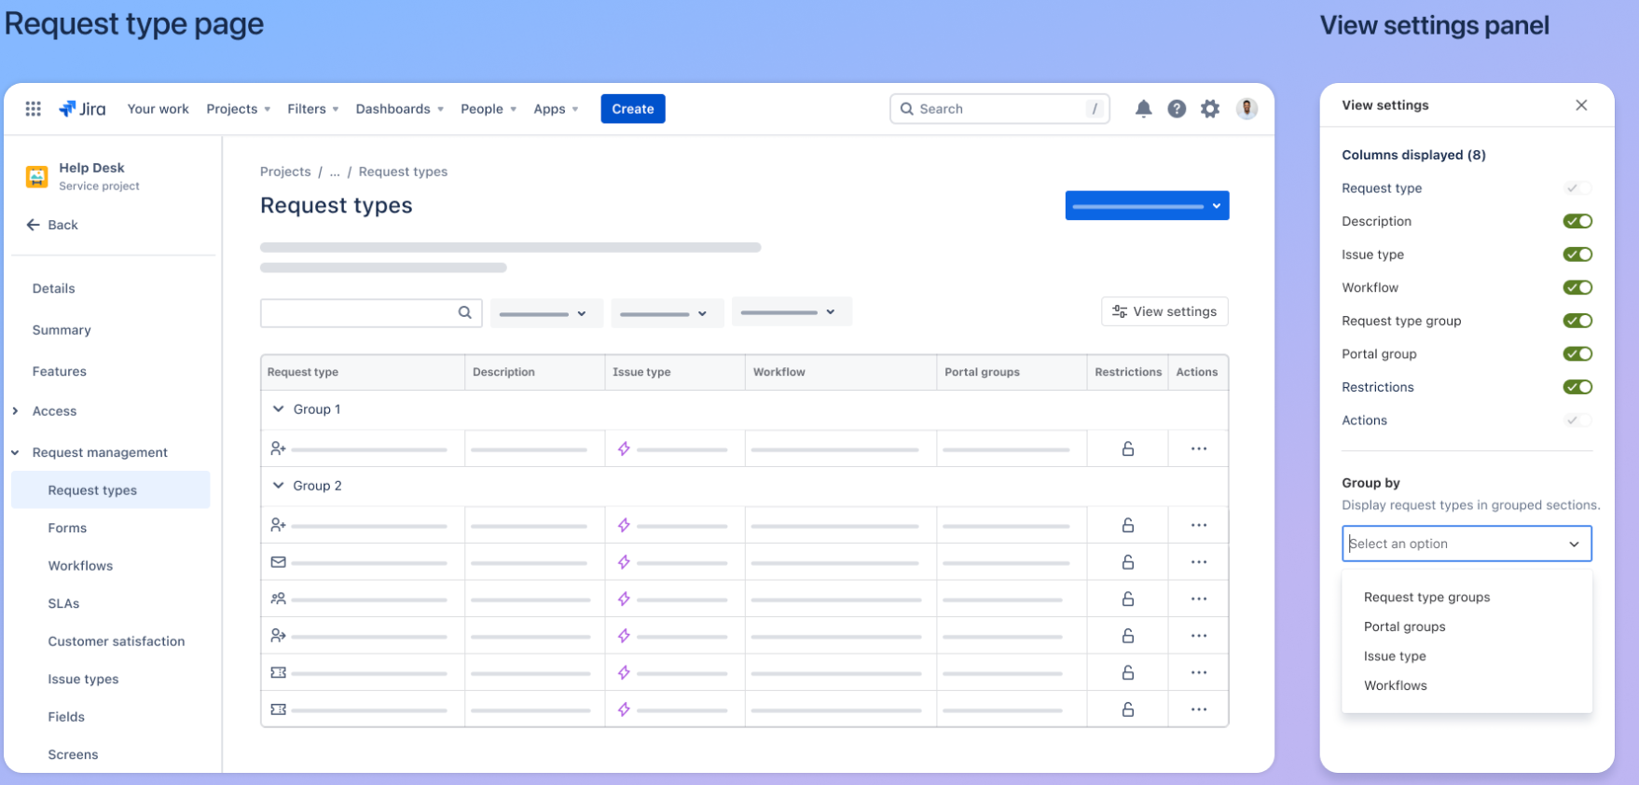The width and height of the screenshot is (1639, 785).
Task: Toggle off the Description column
Action: click(1577, 221)
